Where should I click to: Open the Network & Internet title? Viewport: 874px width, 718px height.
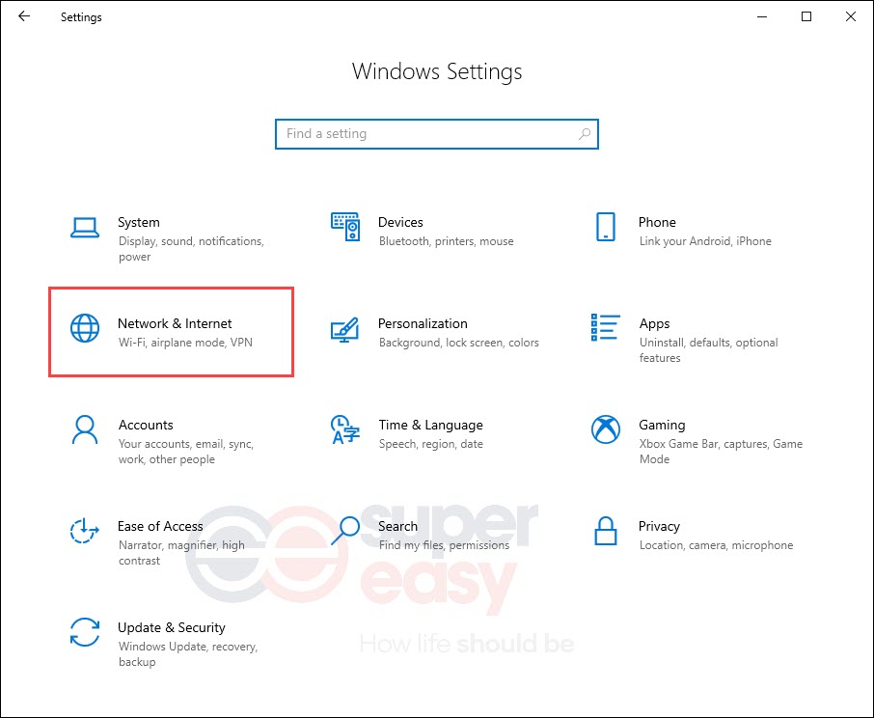point(175,323)
